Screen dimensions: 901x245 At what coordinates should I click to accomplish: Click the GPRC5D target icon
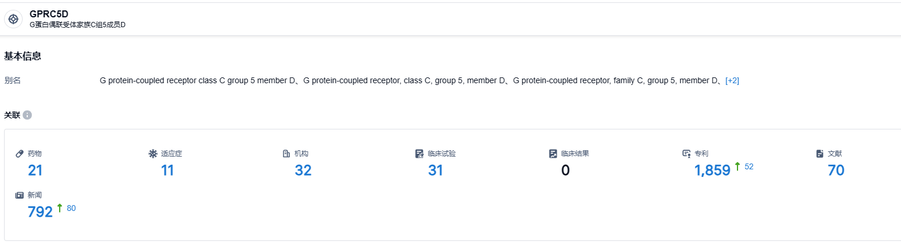click(13, 19)
